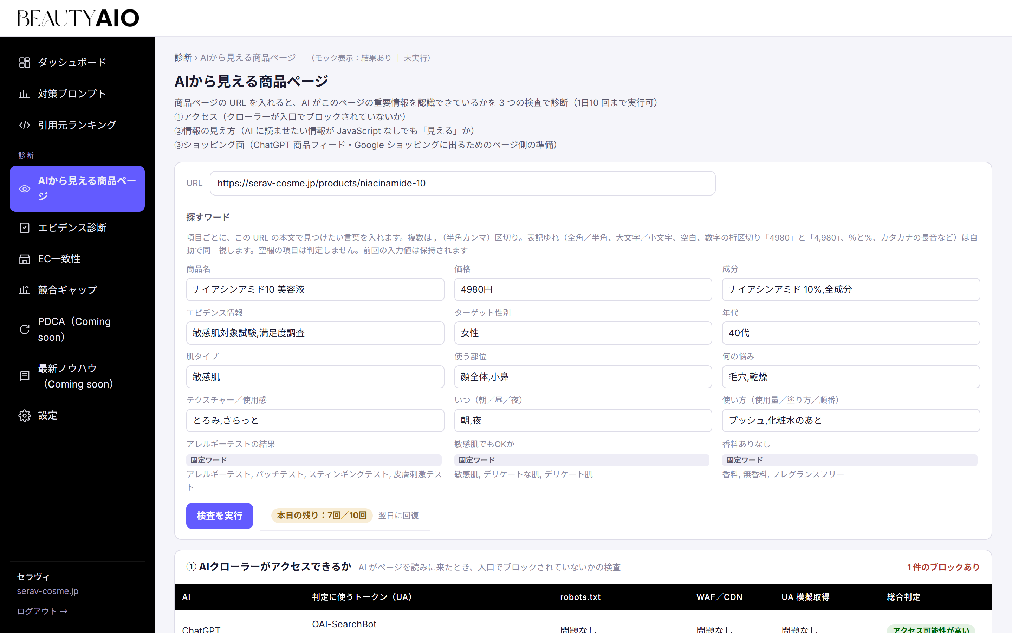
Task: Click the eye icon in AIから見える商品ページ
Action: click(x=25, y=189)
